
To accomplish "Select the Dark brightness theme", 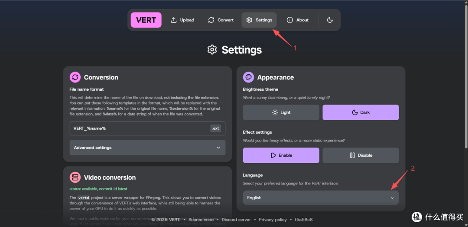I will click(361, 112).
